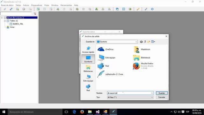Collapse the Tablas (1) tree node
The image size is (204, 115).
5,21
